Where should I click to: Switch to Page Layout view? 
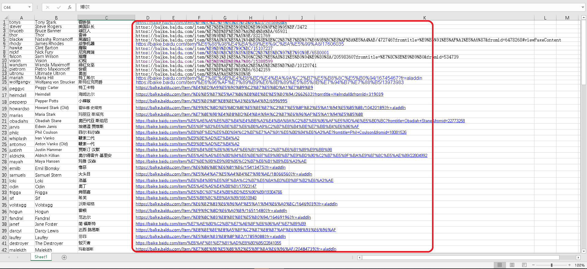(x=512, y=265)
